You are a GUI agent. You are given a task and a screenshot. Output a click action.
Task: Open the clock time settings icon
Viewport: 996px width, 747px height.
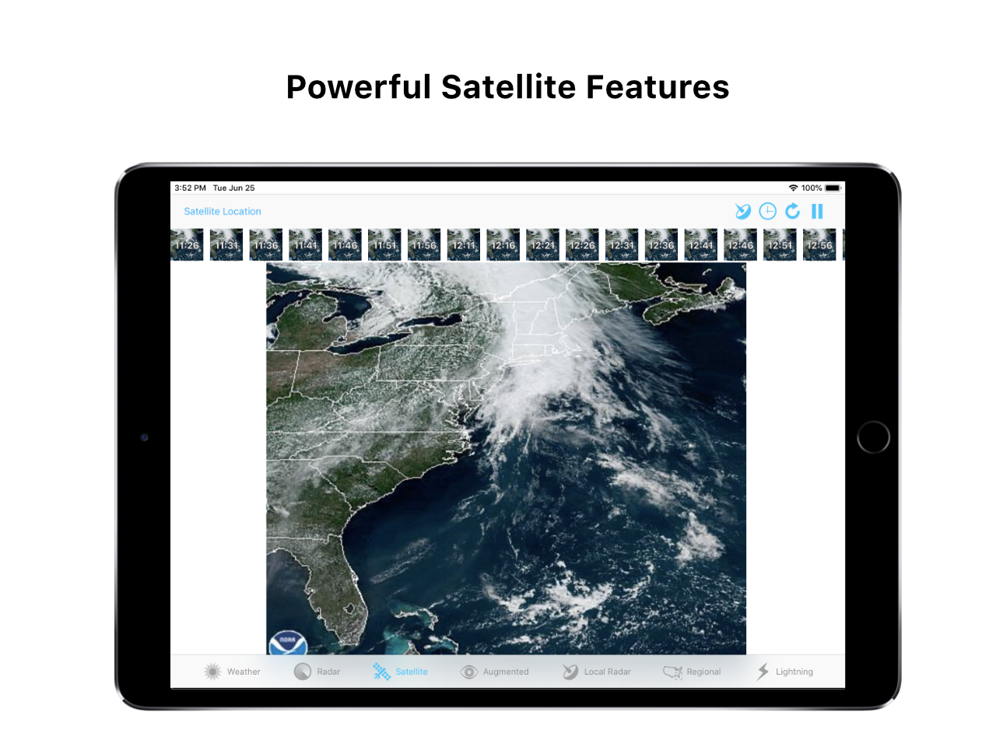pyautogui.click(x=767, y=212)
